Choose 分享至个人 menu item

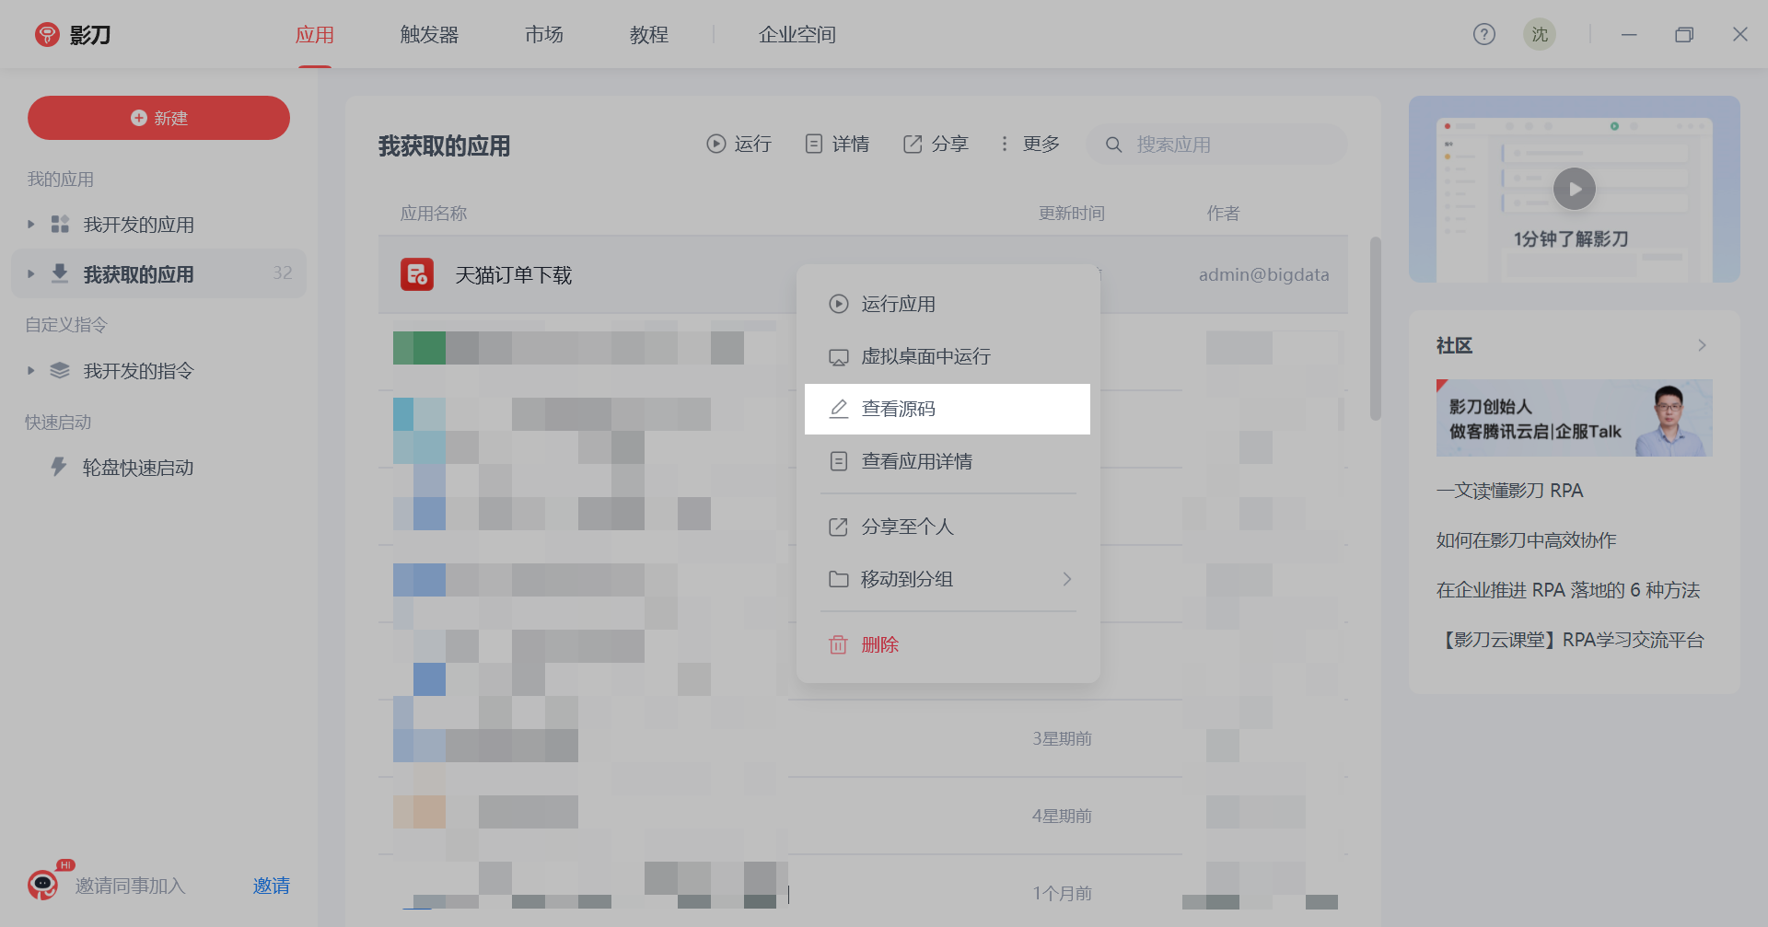point(948,527)
